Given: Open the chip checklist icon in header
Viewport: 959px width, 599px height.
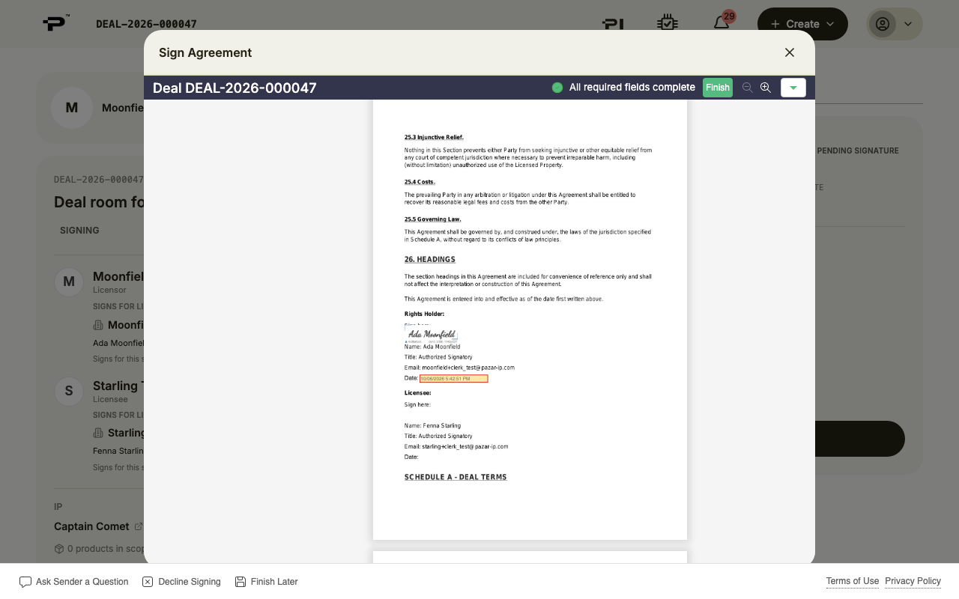Looking at the screenshot, I should tap(667, 23).
